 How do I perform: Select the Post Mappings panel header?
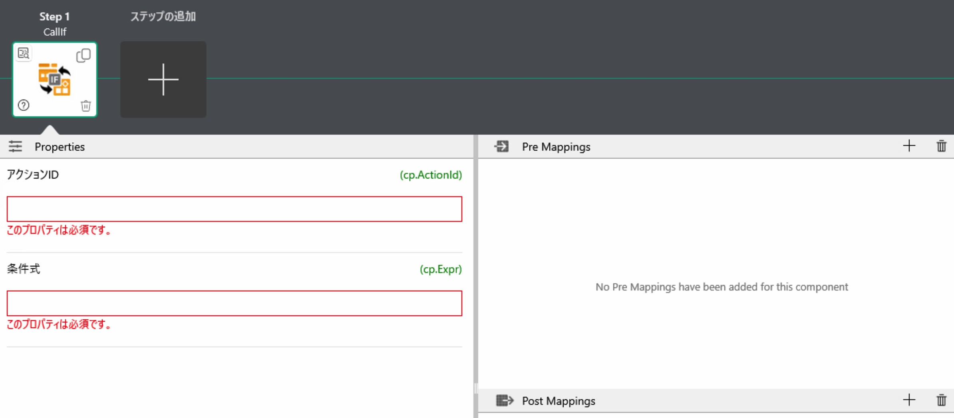pos(558,401)
